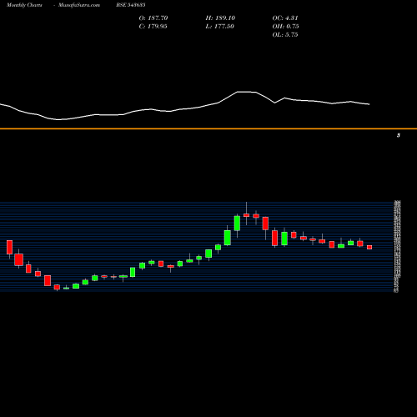Click the 'OH: 0.75' value
Screen dimensions: 417x417
tap(285, 27)
